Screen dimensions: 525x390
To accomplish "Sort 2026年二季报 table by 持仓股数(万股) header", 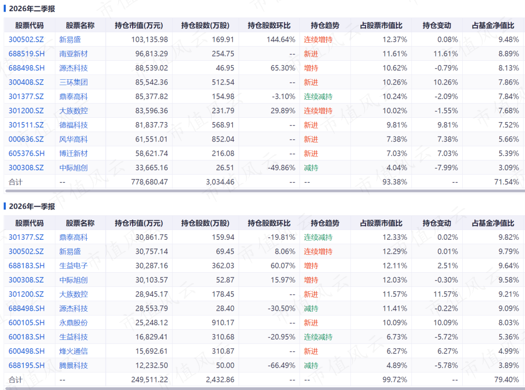I will click(205, 25).
